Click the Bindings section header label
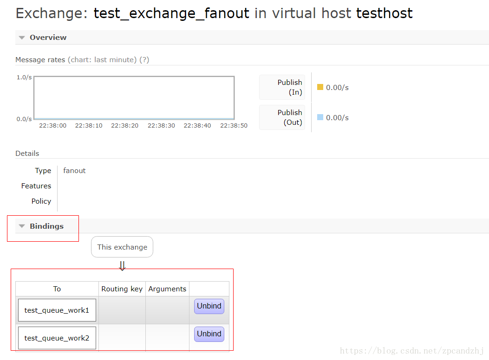489x360 pixels. point(46,226)
